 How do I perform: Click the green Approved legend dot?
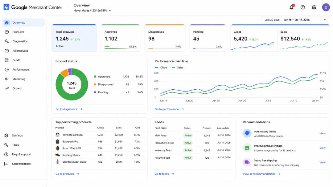(x=95, y=77)
